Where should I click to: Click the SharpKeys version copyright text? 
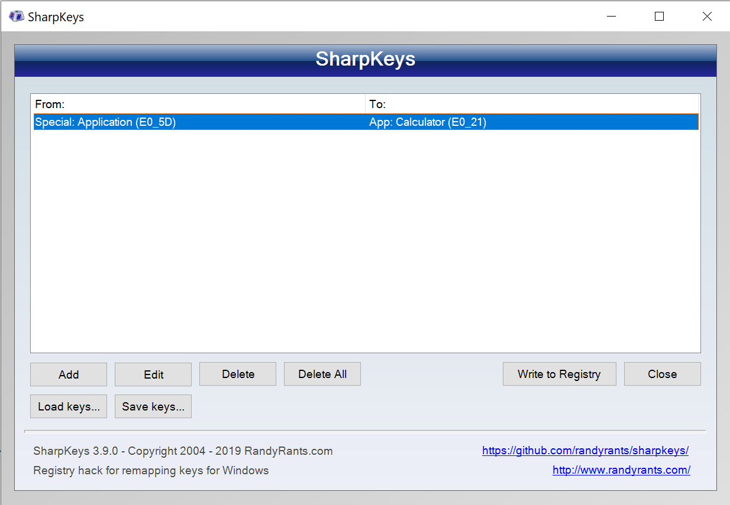183,450
